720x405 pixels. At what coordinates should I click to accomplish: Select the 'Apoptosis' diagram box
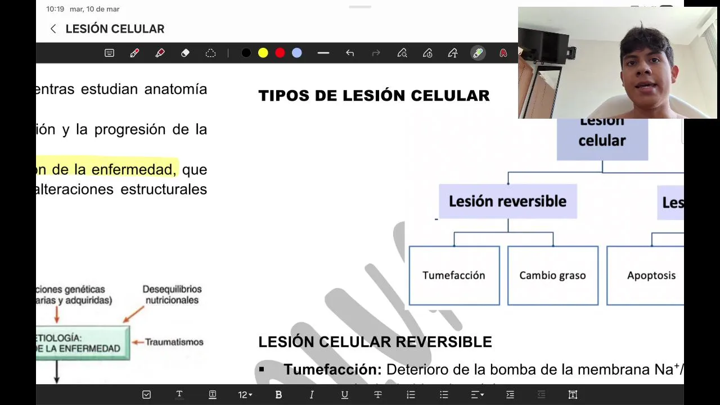click(645, 276)
